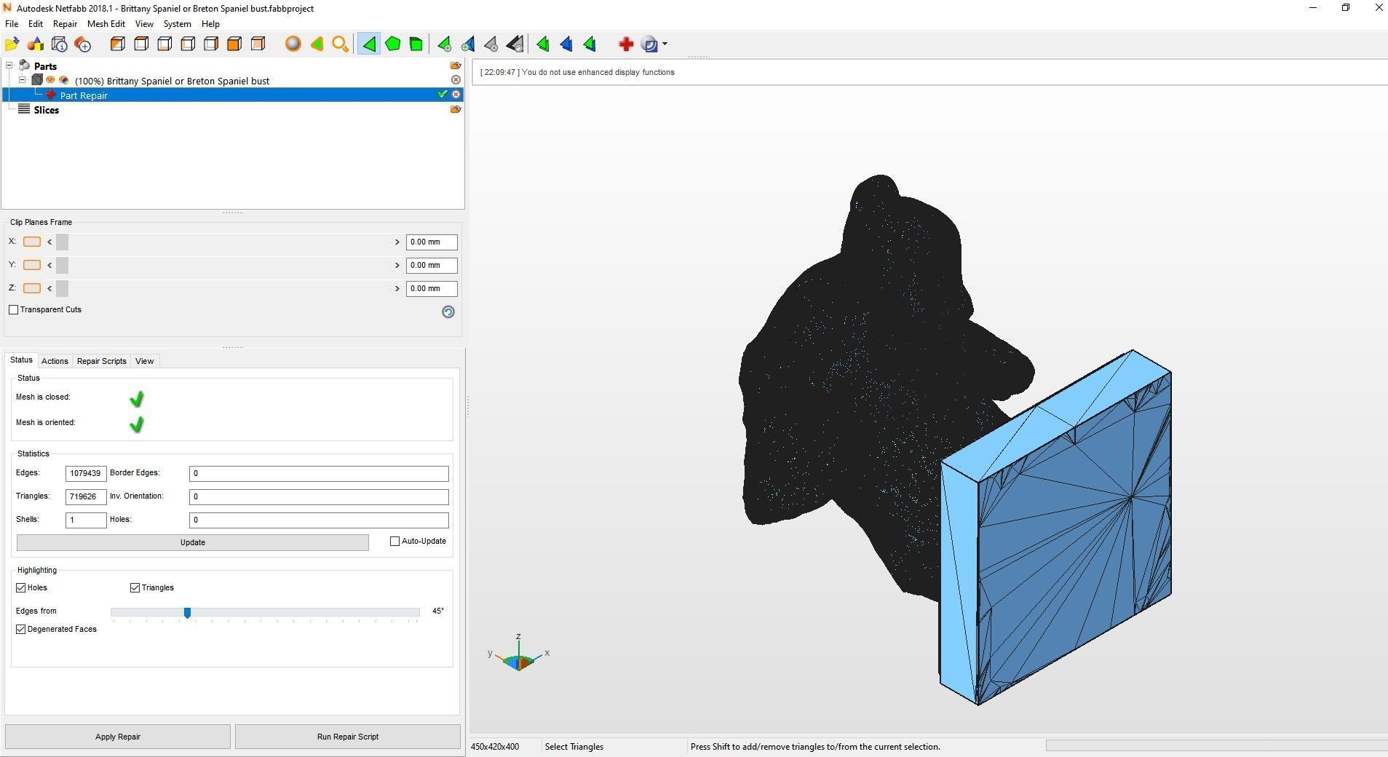The width and height of the screenshot is (1388, 757).
Task: Click the X clip plane value field
Action: tap(432, 242)
